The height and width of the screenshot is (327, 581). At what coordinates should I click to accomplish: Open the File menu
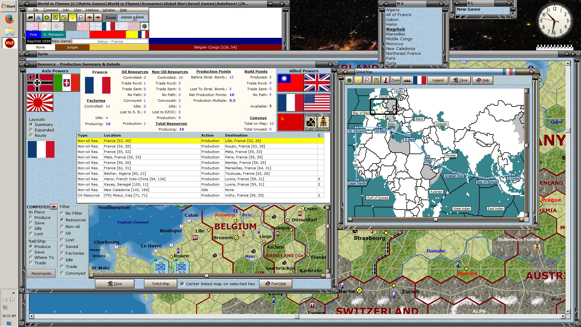point(36,10)
